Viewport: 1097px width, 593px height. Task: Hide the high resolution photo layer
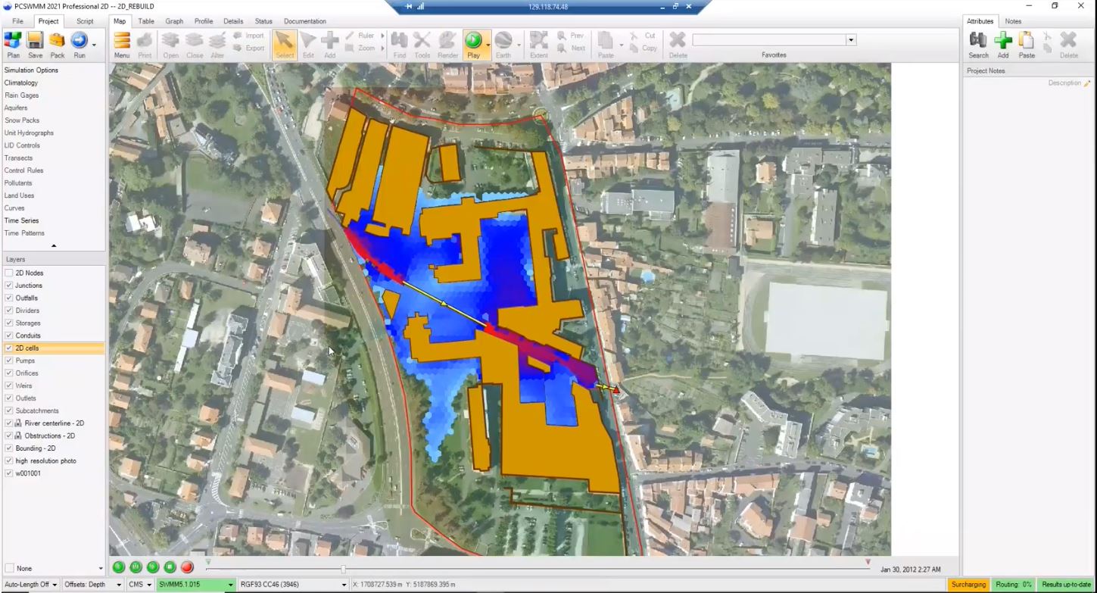(8, 460)
